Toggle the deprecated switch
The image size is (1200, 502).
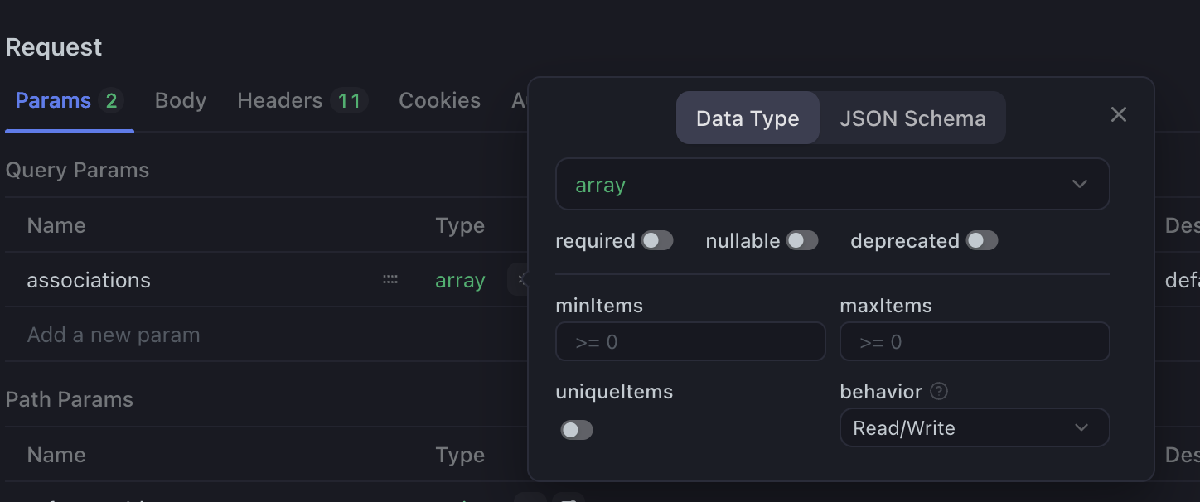click(982, 241)
